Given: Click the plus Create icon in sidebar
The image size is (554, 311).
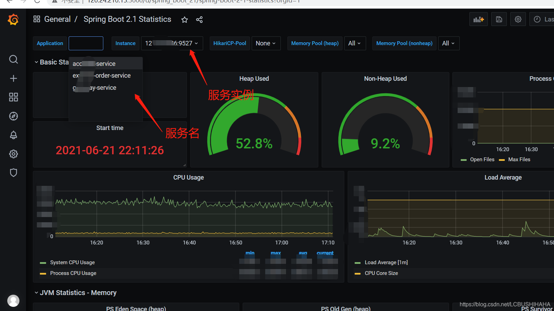Looking at the screenshot, I should tap(13, 78).
